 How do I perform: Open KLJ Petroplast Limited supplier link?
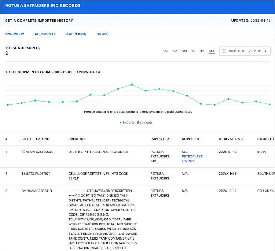(x=192, y=156)
